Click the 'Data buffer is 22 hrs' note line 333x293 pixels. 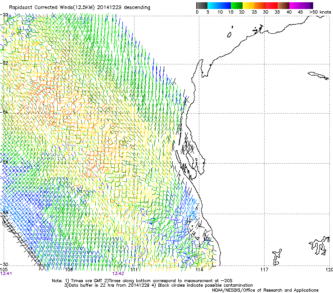[158, 285]
